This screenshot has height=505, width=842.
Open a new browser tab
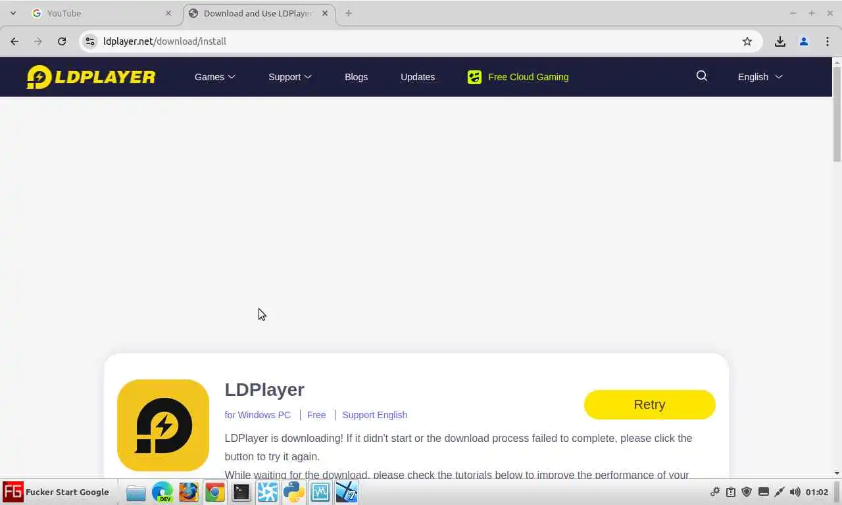(349, 13)
